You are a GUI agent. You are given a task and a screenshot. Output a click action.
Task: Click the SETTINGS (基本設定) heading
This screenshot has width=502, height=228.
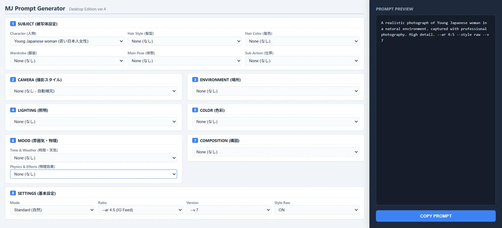[37, 193]
